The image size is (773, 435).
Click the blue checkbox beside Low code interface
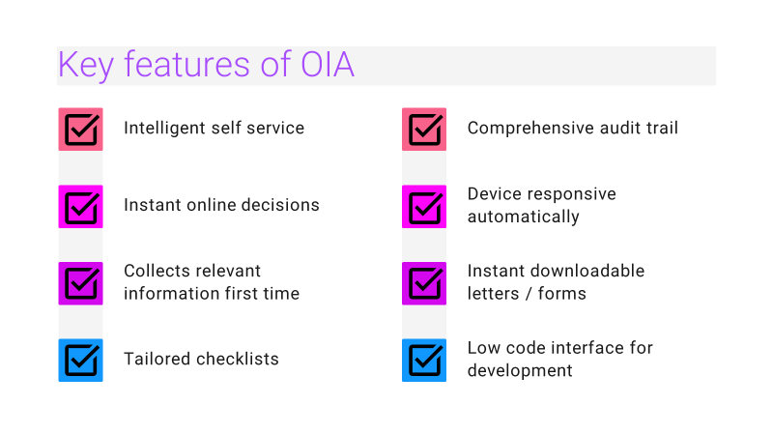[424, 360]
